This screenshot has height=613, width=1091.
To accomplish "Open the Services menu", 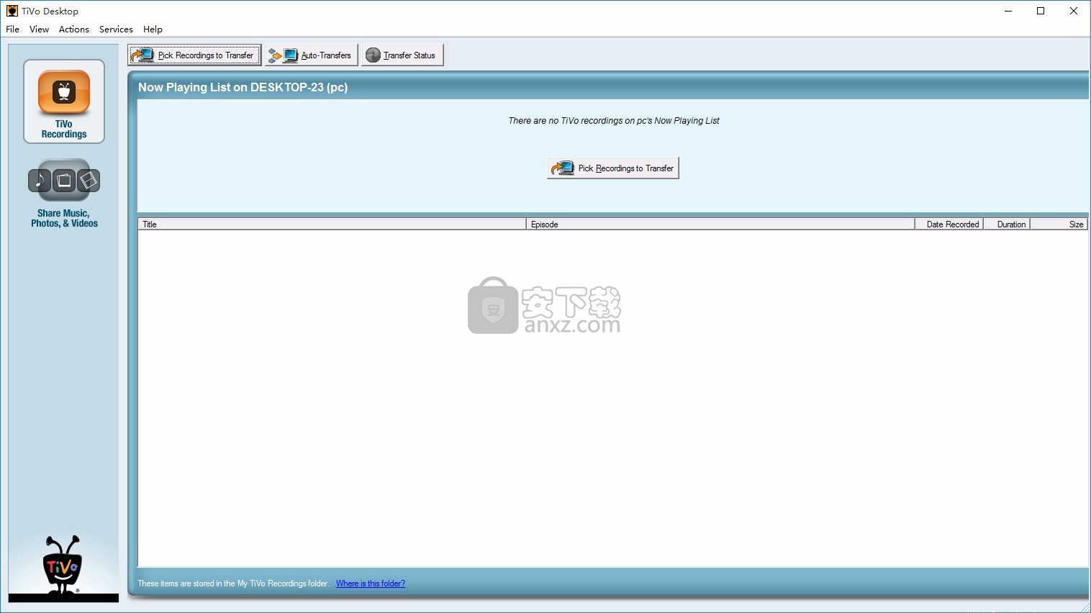I will [116, 29].
